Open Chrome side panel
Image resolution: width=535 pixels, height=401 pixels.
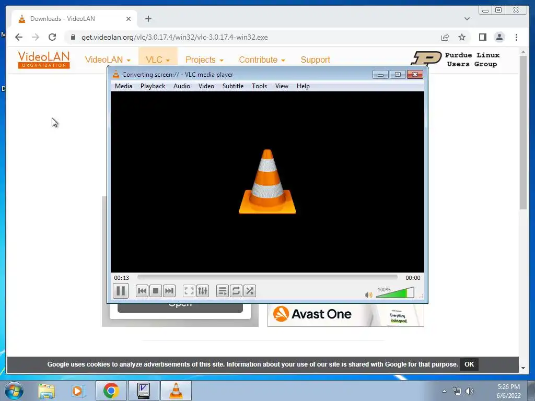482,37
